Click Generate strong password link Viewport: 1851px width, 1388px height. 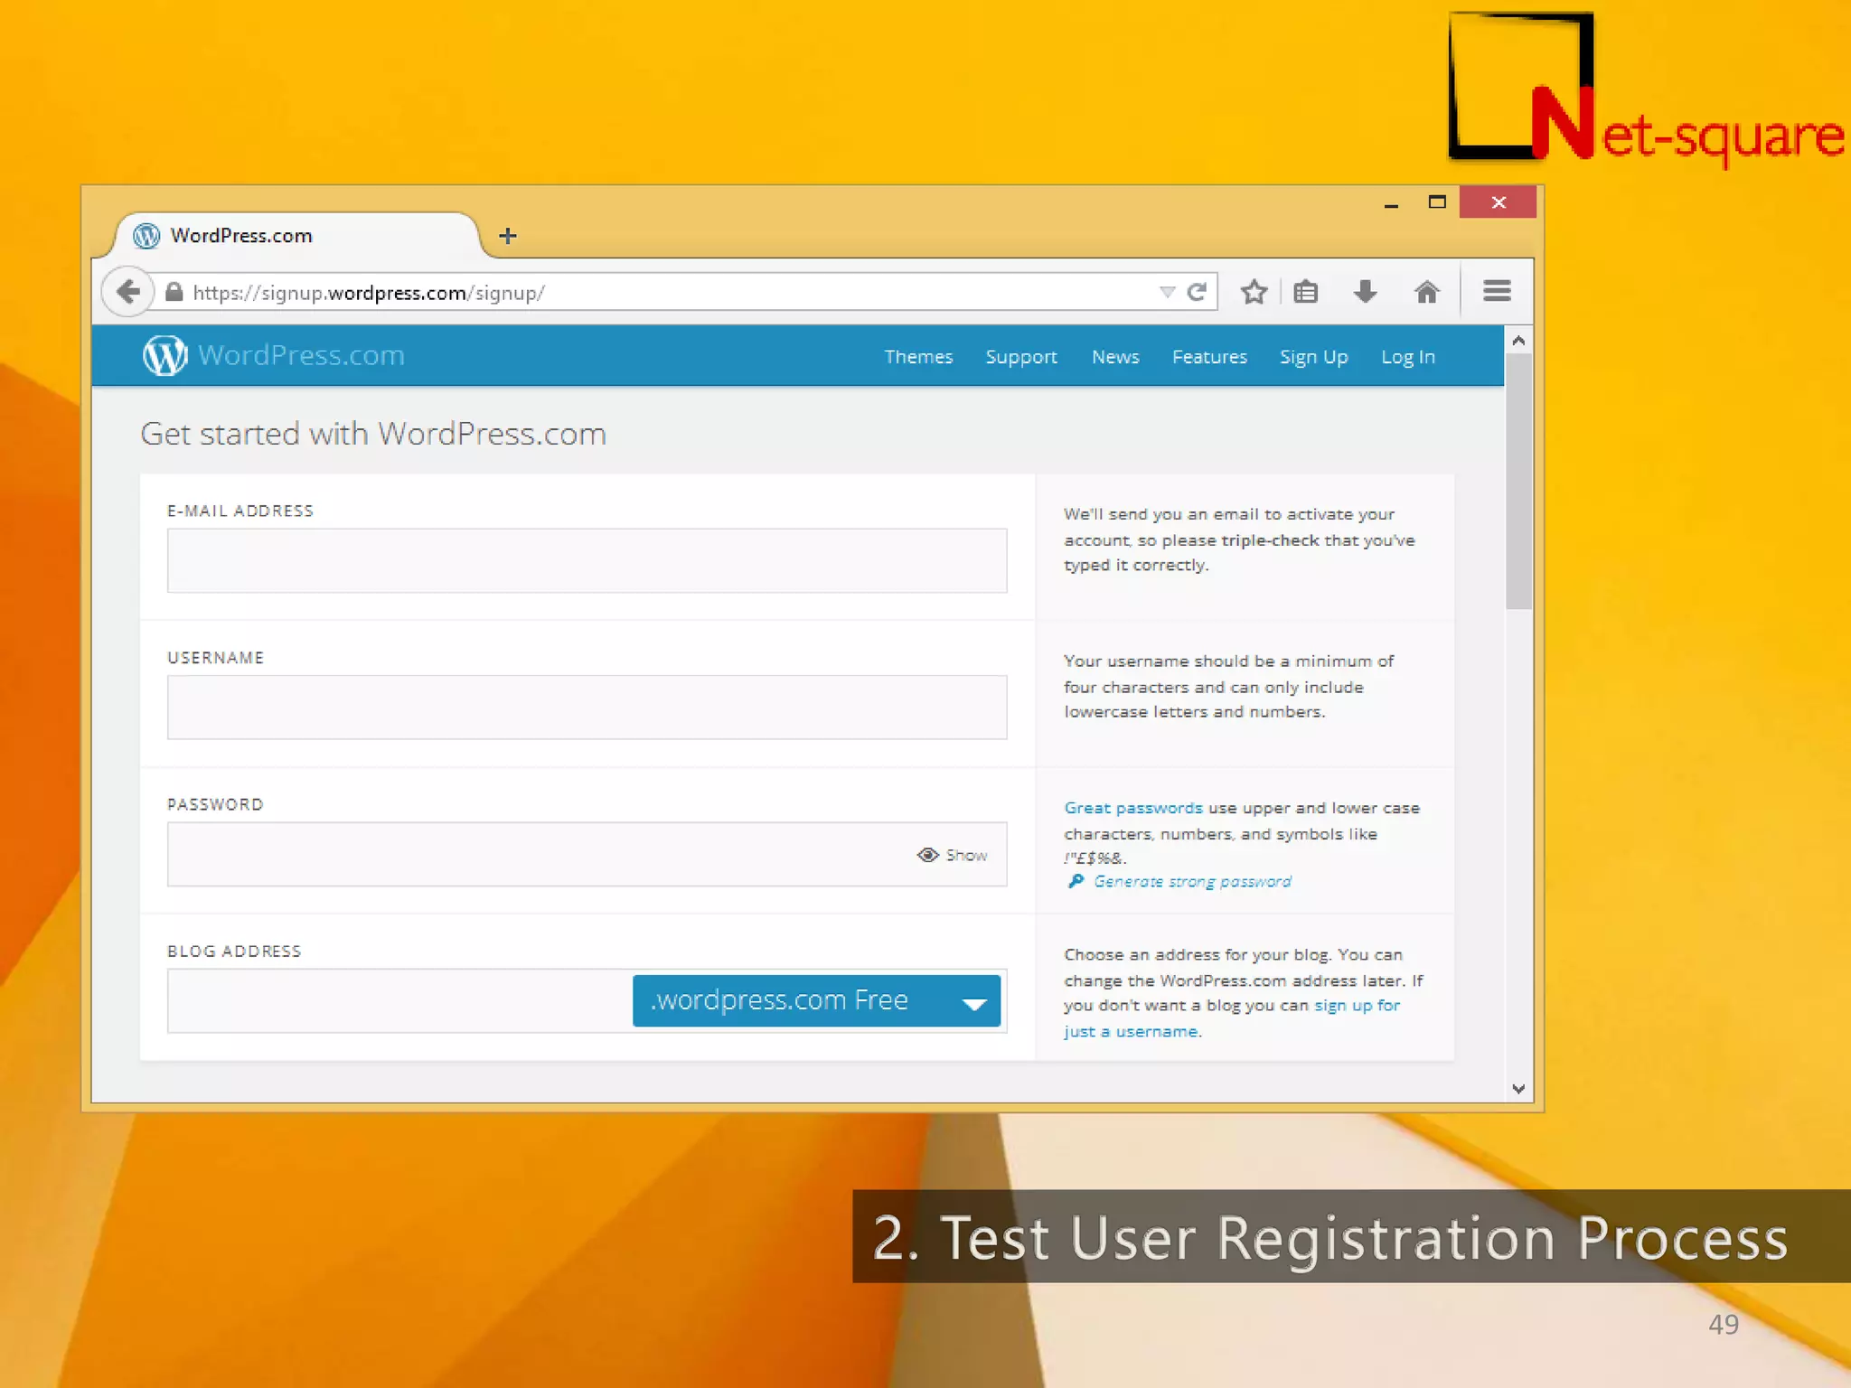coord(1191,881)
